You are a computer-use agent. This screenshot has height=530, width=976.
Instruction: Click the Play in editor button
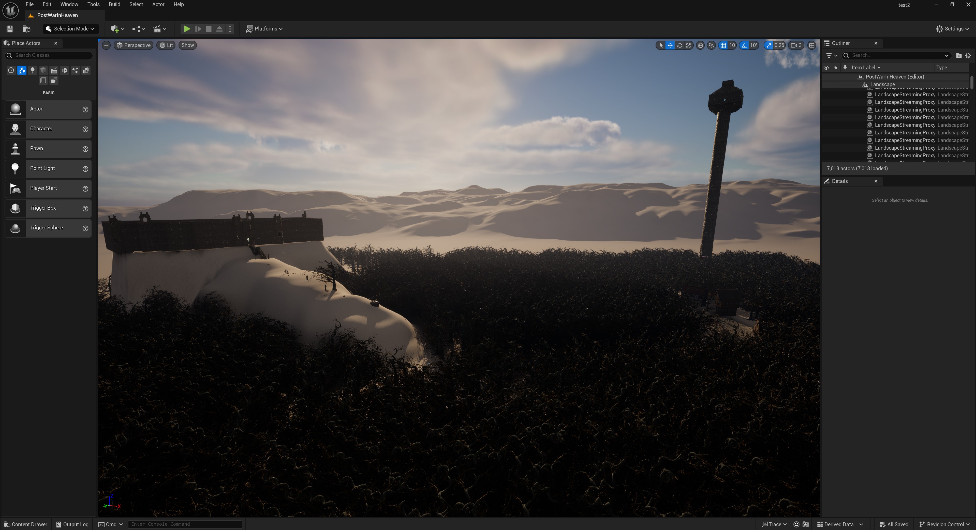click(x=187, y=29)
